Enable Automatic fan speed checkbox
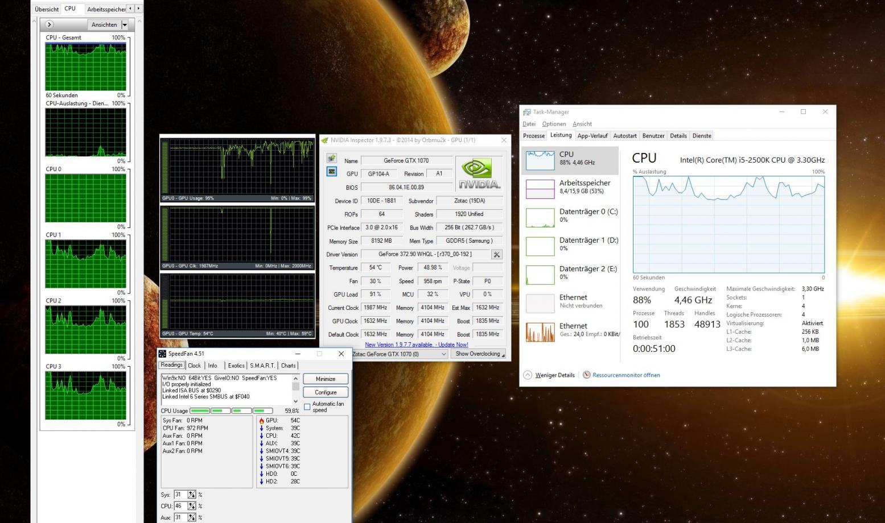Viewport: 885px width, 523px height. click(307, 407)
